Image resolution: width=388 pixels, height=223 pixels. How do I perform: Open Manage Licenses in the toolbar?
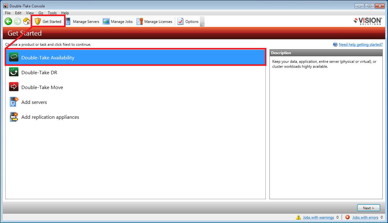tap(154, 21)
